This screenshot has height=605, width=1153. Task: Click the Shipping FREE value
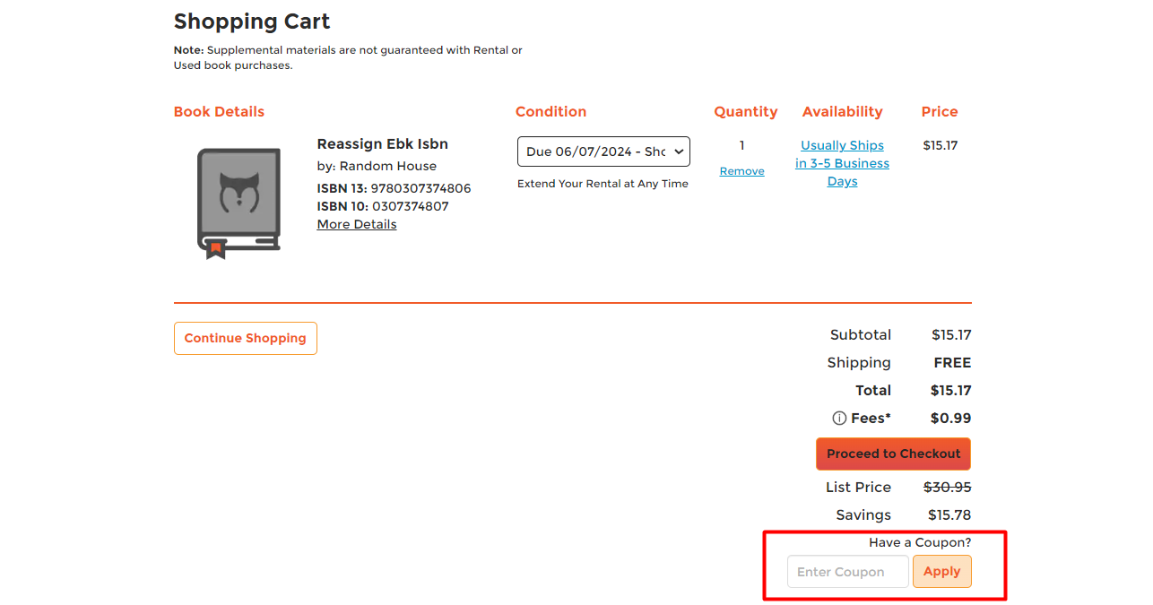coord(952,363)
